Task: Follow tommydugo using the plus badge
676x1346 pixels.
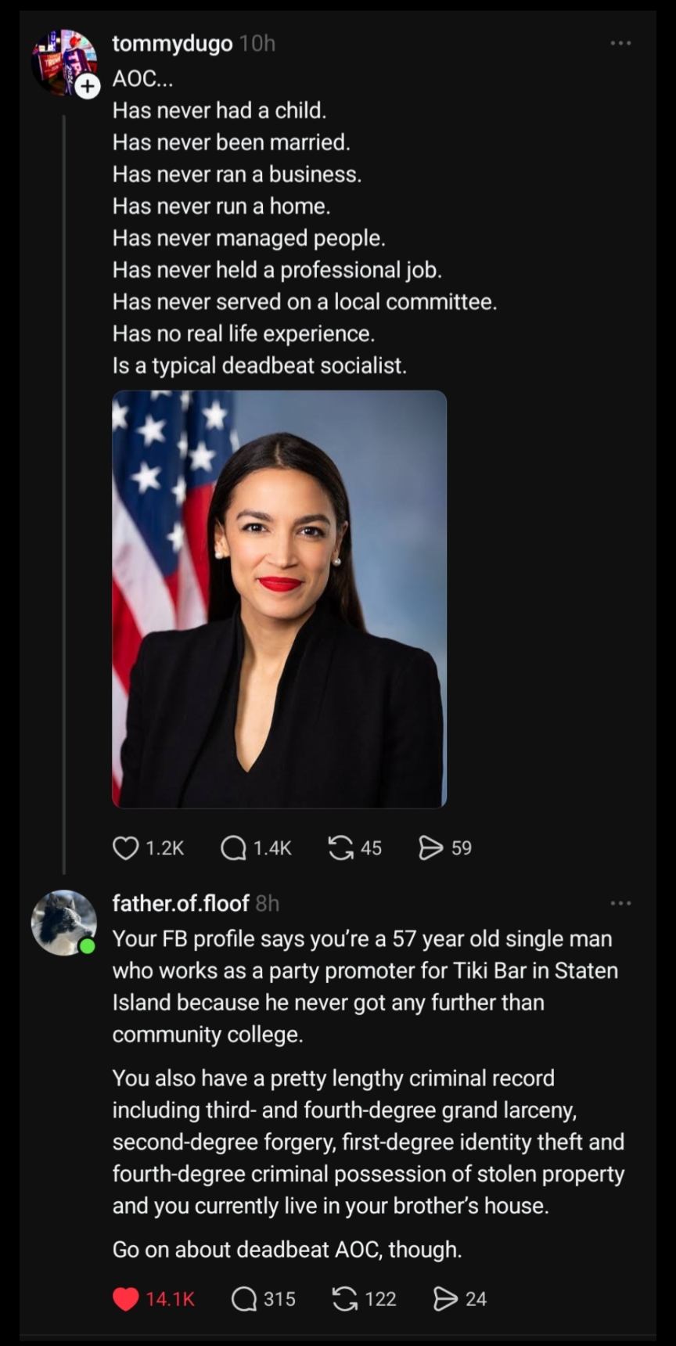Action: pos(88,86)
